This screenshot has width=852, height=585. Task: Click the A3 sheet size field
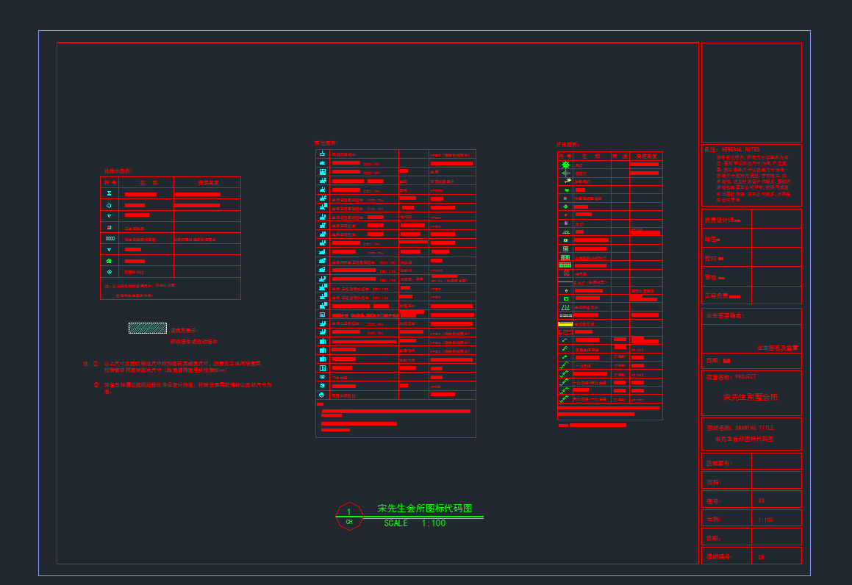pyautogui.click(x=761, y=500)
